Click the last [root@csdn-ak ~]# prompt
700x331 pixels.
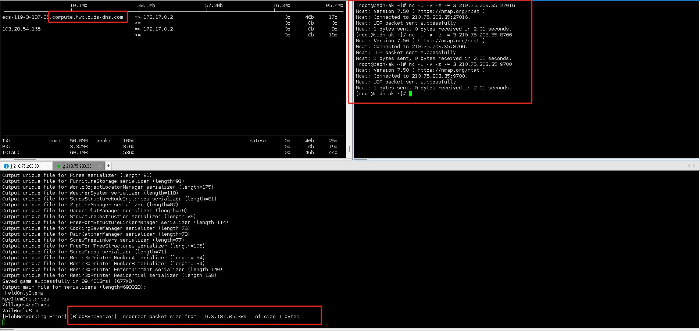pos(381,93)
